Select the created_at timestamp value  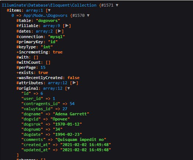click(86, 145)
